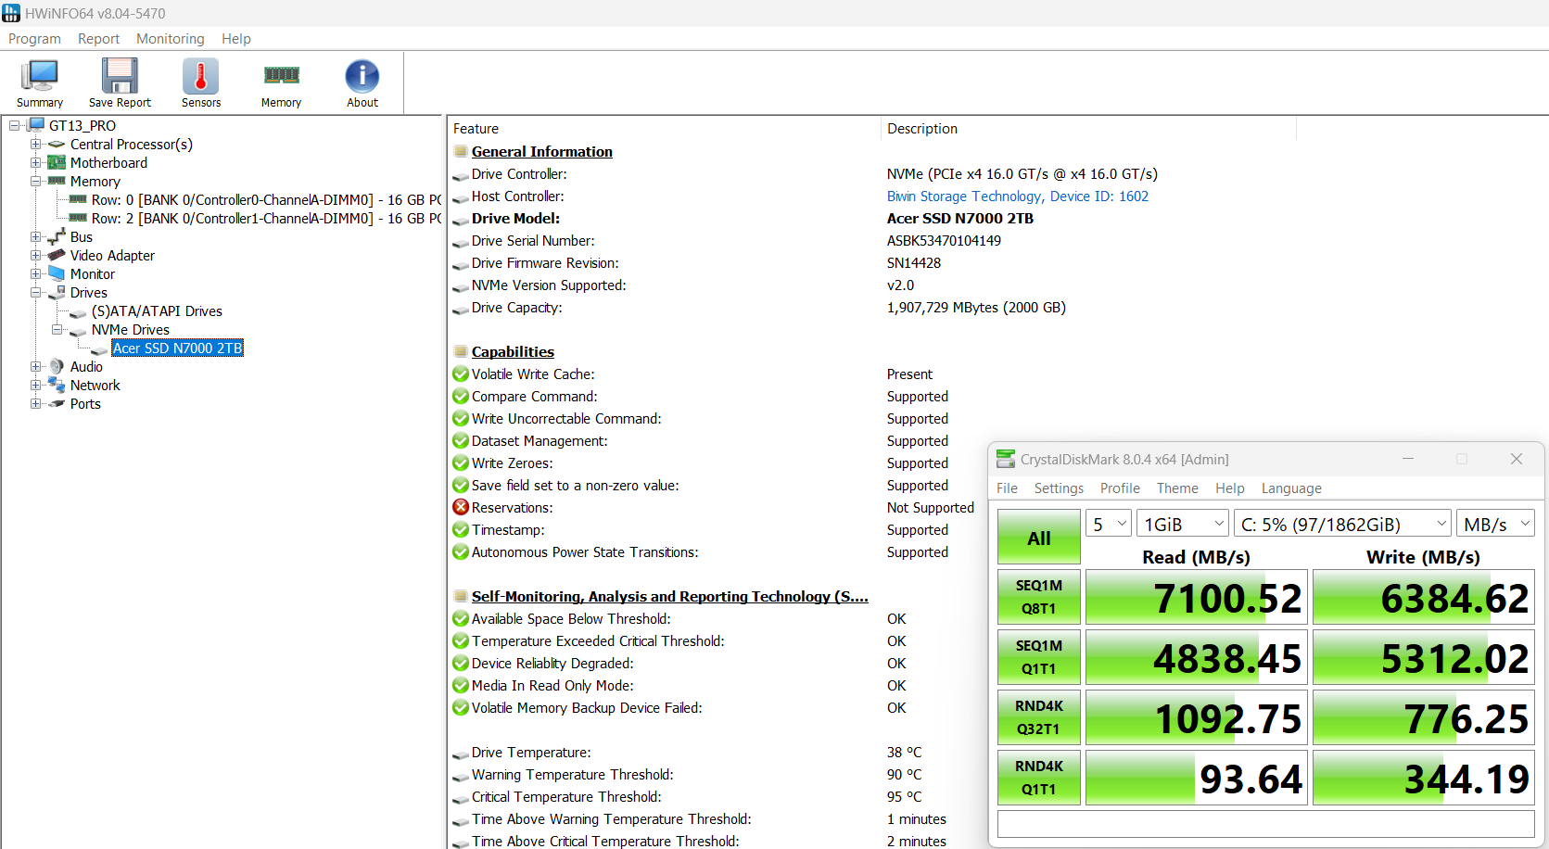Image resolution: width=1549 pixels, height=849 pixels.
Task: Click the Video Adapter tree icon
Action: click(57, 255)
